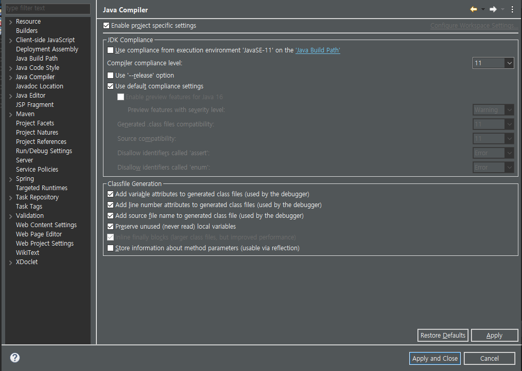The width and height of the screenshot is (522, 371).
Task: Toggle Add source file name checkbox
Action: (110, 216)
